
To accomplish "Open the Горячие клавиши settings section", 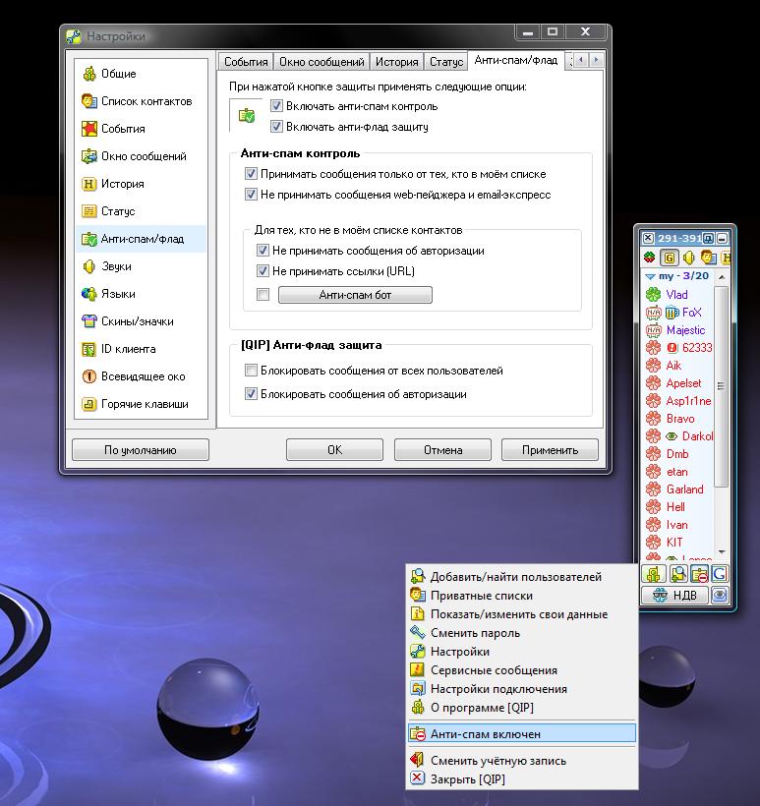I will pyautogui.click(x=141, y=404).
